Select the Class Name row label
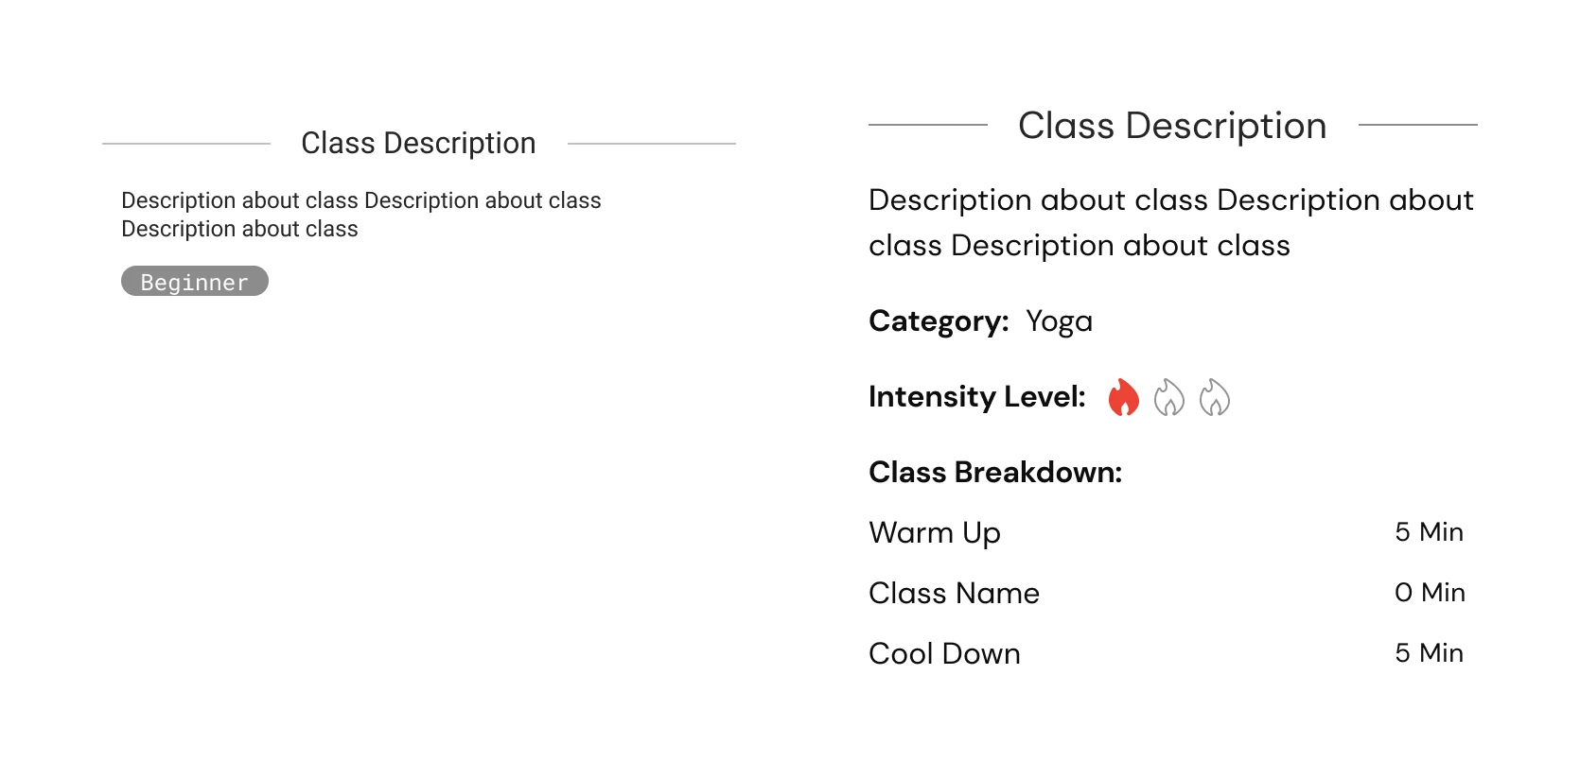The width and height of the screenshot is (1580, 779). (x=954, y=593)
